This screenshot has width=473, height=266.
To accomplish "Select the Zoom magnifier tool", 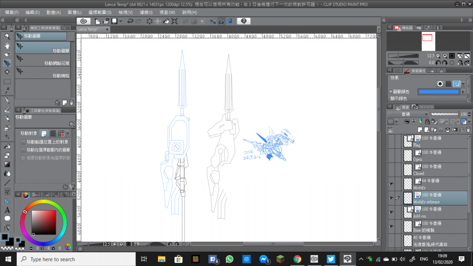I will tap(7, 36).
